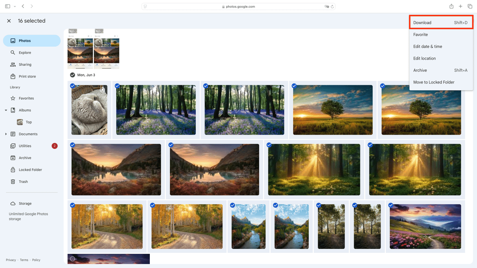Click the 16 selected label
Viewport: 477px width, 268px height.
click(31, 21)
